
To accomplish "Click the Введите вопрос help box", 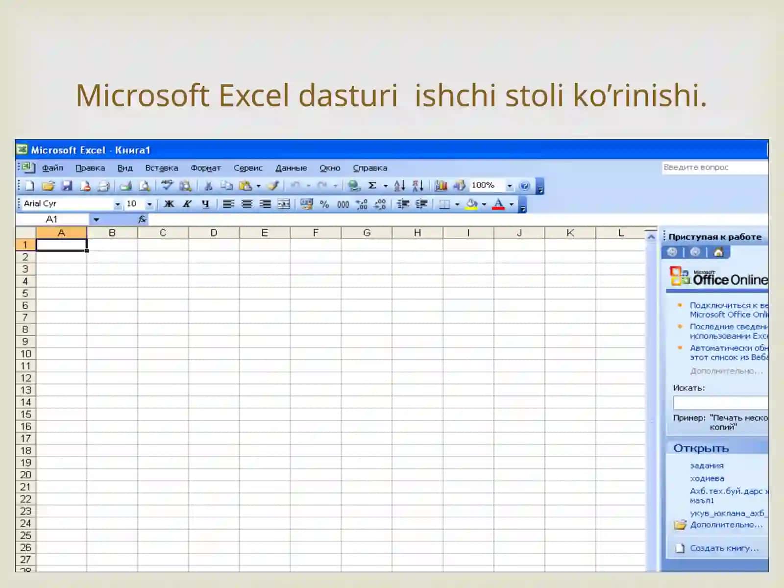I will pos(715,167).
